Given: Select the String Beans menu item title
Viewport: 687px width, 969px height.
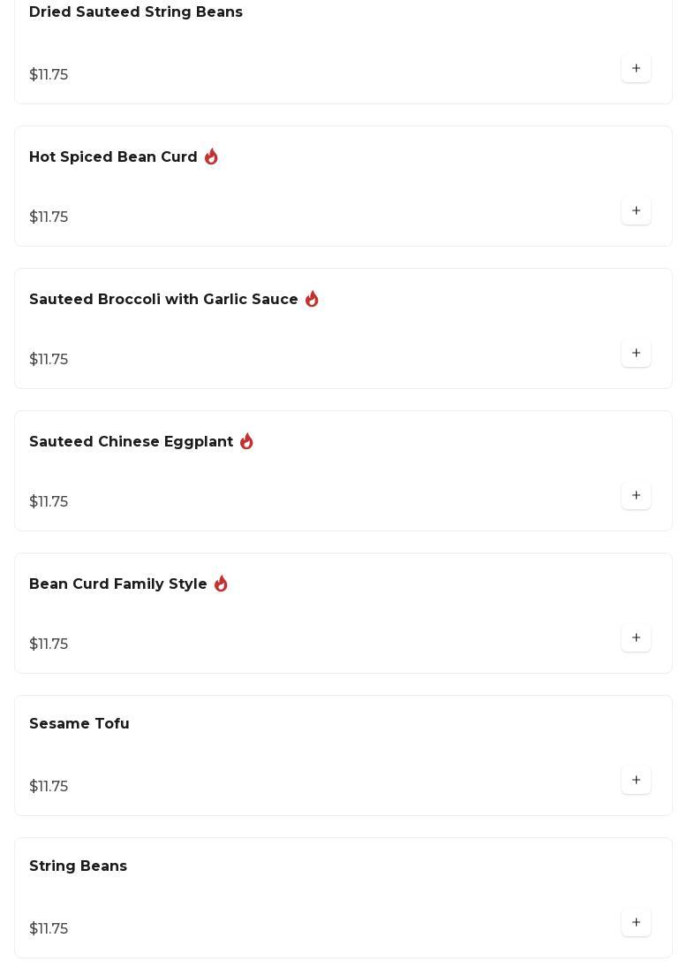Looking at the screenshot, I should 78,866.
